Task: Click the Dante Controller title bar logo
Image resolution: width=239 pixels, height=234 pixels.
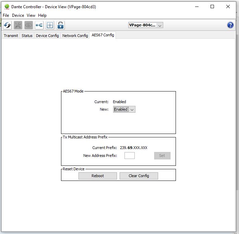Action: pyautogui.click(x=7, y=7)
